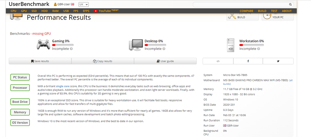Open the single core link
Screen dimensions: 311x137
(63, 86)
